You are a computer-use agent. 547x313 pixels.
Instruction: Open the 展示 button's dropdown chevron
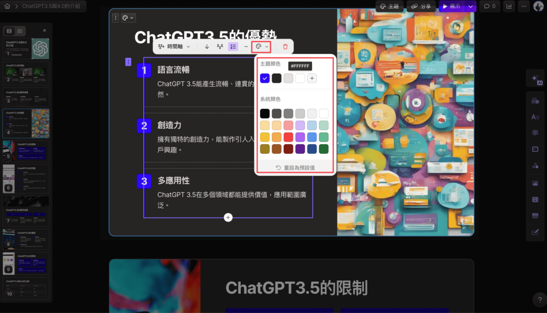[x=470, y=6]
